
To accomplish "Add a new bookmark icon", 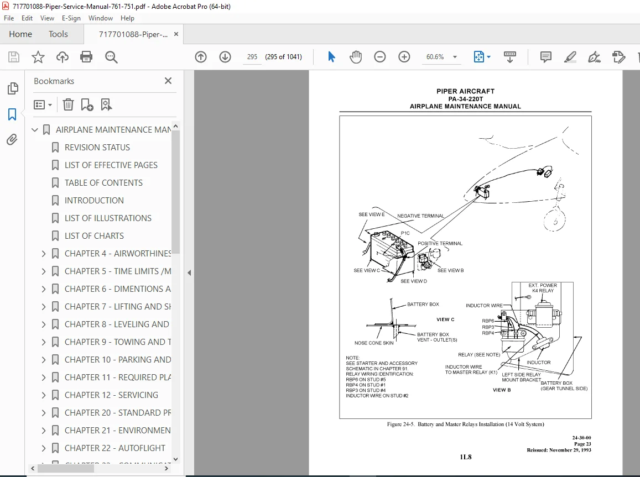I will pyautogui.click(x=87, y=105).
